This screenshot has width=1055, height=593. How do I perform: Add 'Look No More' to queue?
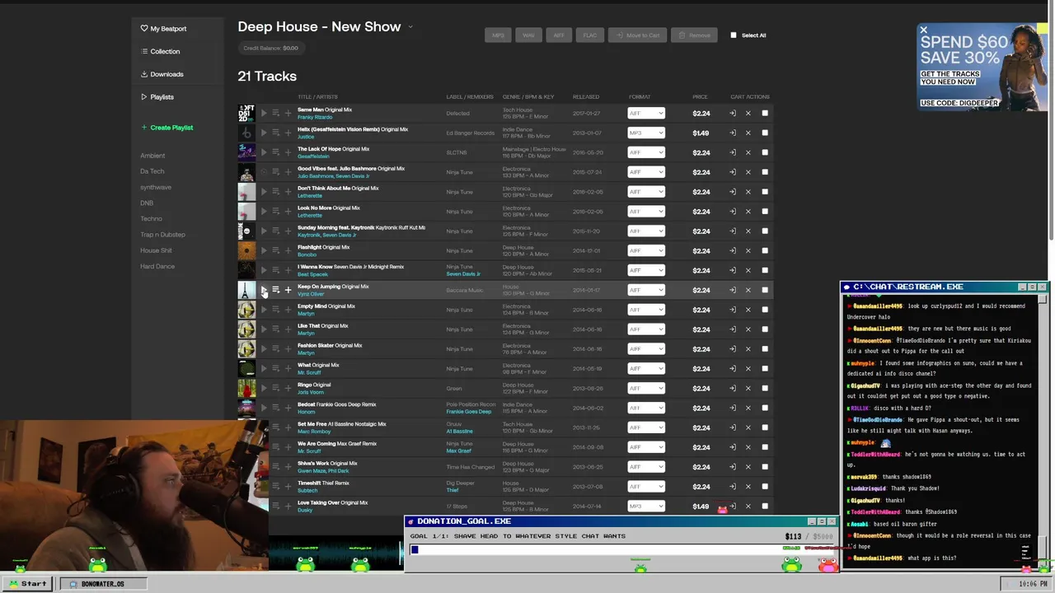point(275,212)
